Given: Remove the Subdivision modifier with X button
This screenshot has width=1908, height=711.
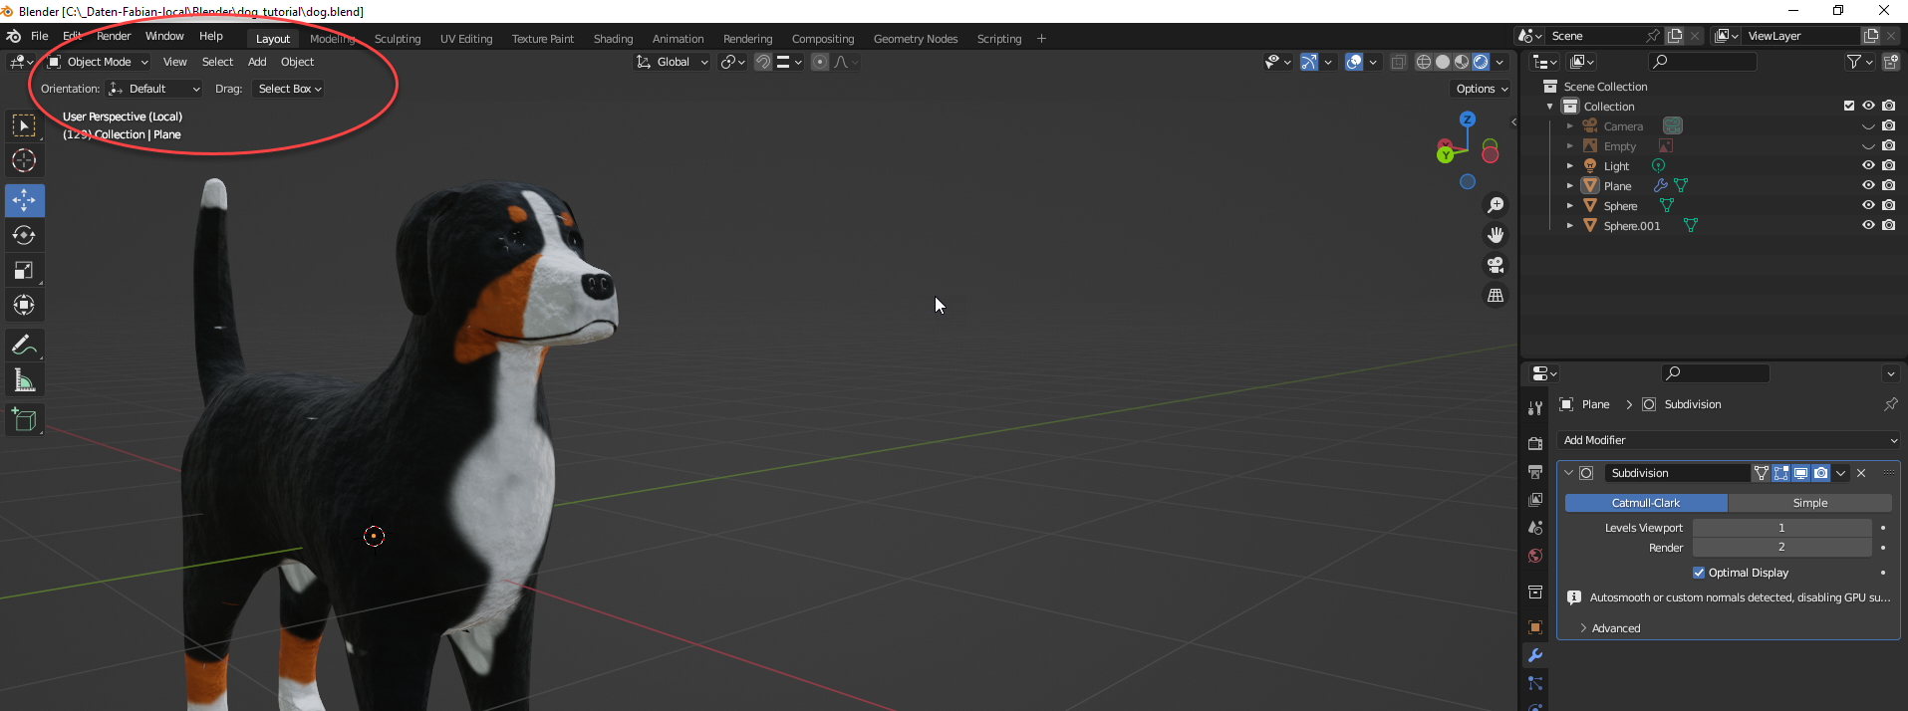Looking at the screenshot, I should (x=1861, y=473).
